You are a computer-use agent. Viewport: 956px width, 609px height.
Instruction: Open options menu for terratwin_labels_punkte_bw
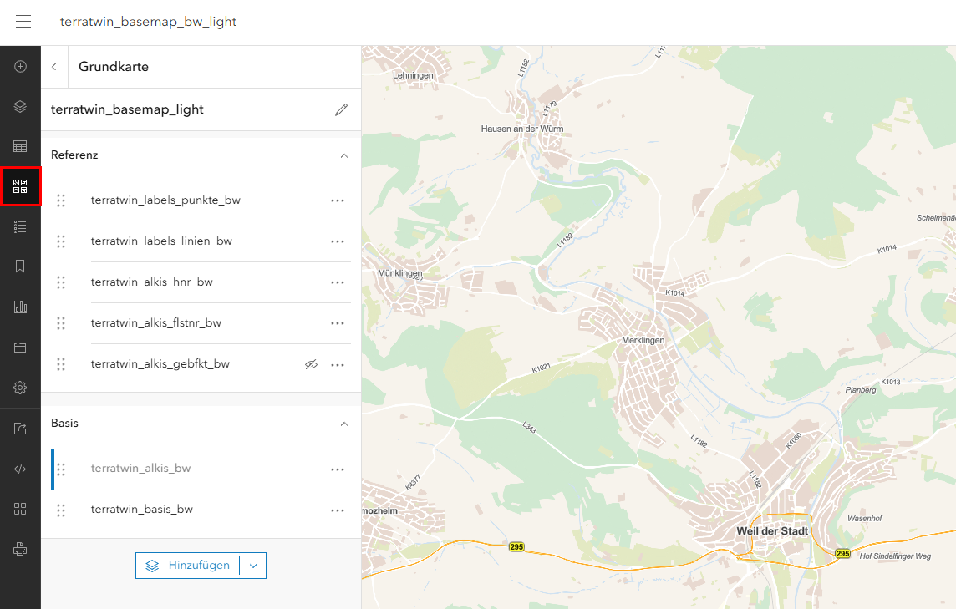click(x=338, y=200)
